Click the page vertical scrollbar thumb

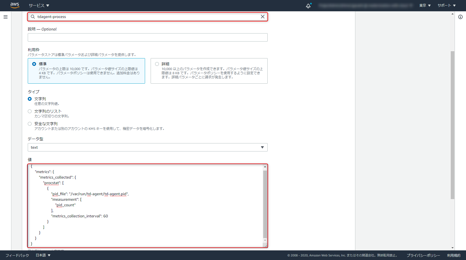pyautogui.click(x=452, y=125)
